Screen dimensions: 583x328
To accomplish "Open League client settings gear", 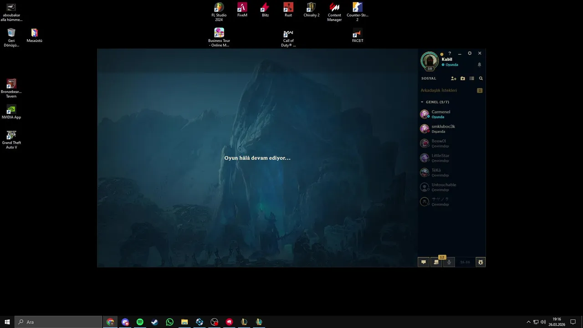I will (x=470, y=53).
